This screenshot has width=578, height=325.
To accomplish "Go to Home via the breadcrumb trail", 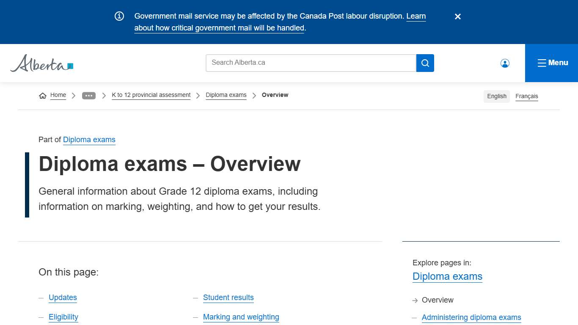I will 58,95.
